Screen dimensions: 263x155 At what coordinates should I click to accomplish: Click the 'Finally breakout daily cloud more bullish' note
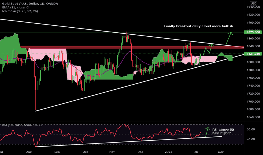click(198, 26)
